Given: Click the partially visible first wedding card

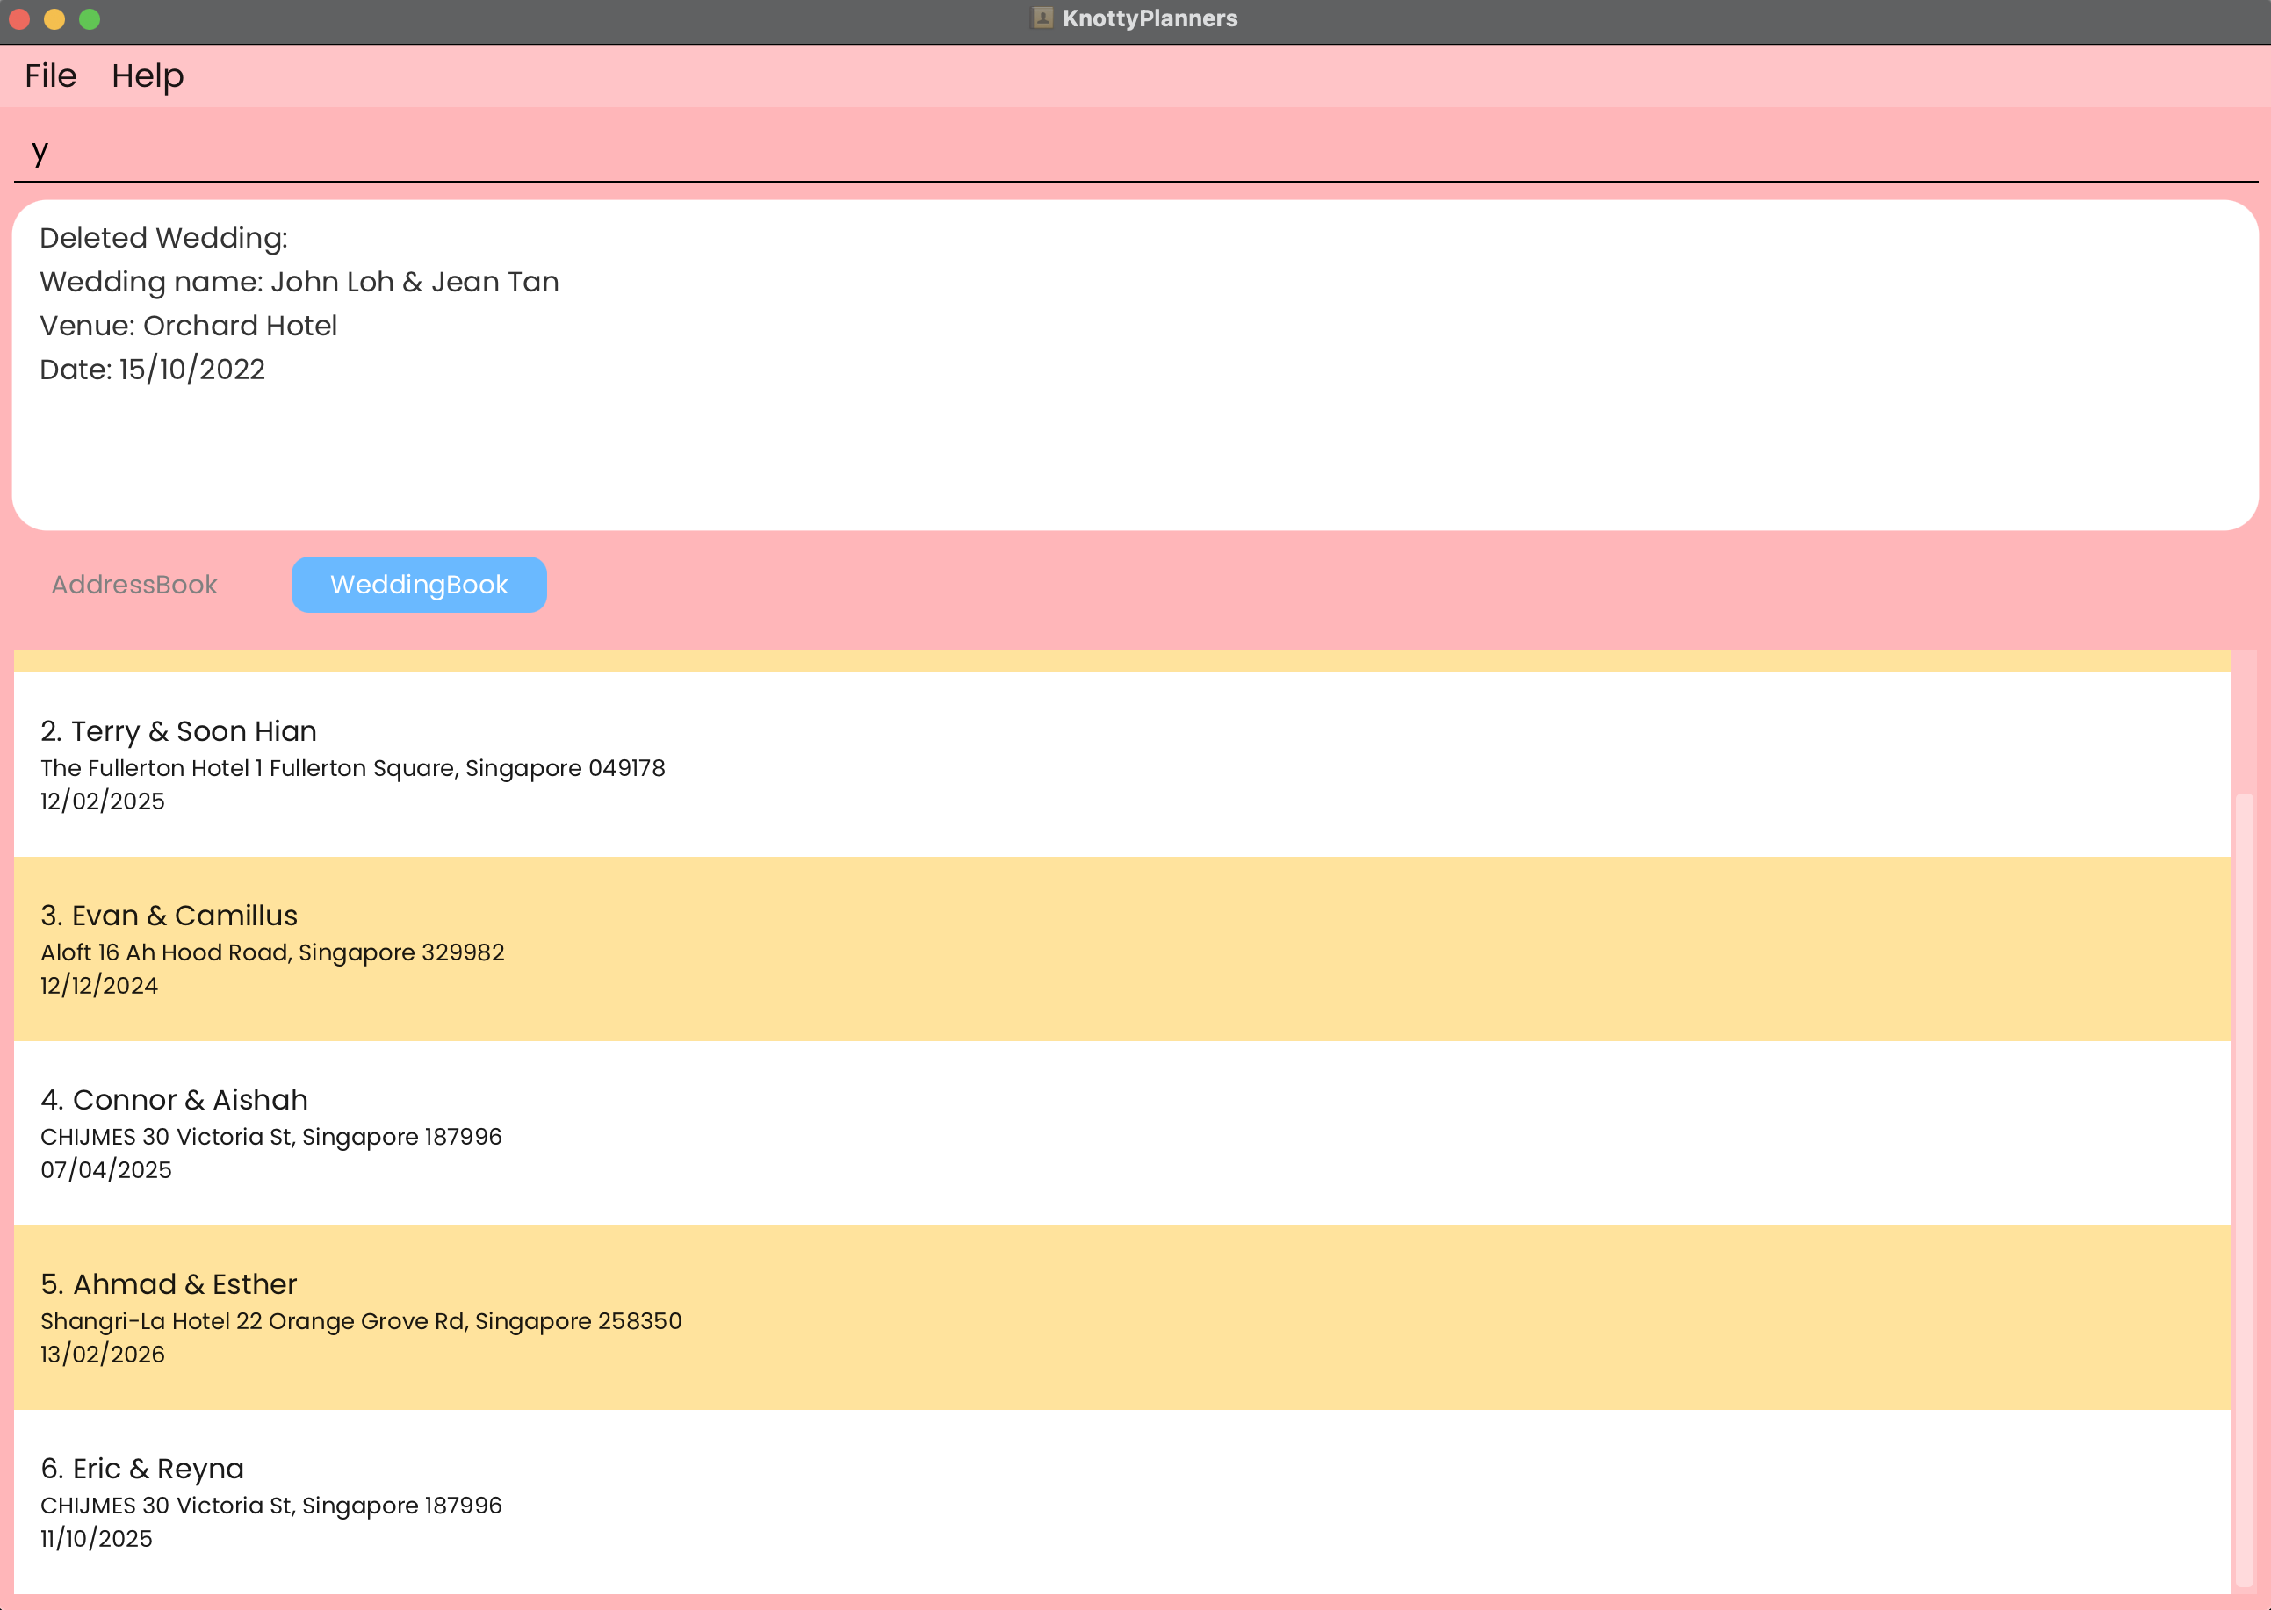Looking at the screenshot, I should click(1121, 660).
